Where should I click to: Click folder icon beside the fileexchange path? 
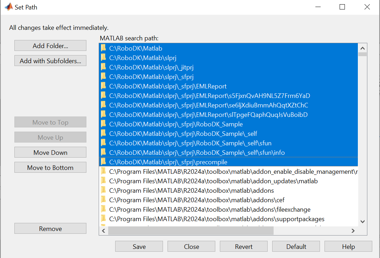[103, 209]
